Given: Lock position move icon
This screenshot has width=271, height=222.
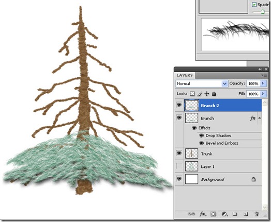Looking at the screenshot, I should [x=207, y=94].
